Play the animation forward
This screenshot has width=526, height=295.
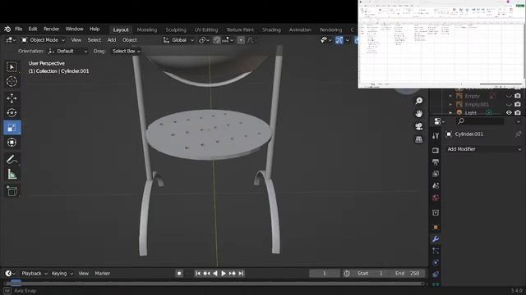224,273
